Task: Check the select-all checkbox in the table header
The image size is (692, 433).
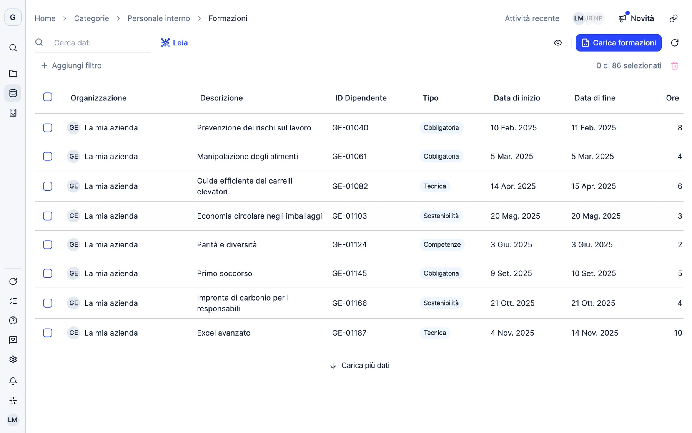Action: tap(48, 97)
